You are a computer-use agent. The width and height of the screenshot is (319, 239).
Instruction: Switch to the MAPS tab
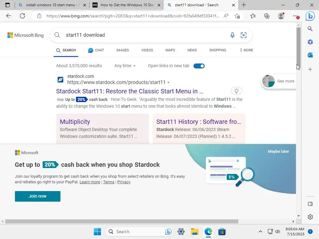170,50
